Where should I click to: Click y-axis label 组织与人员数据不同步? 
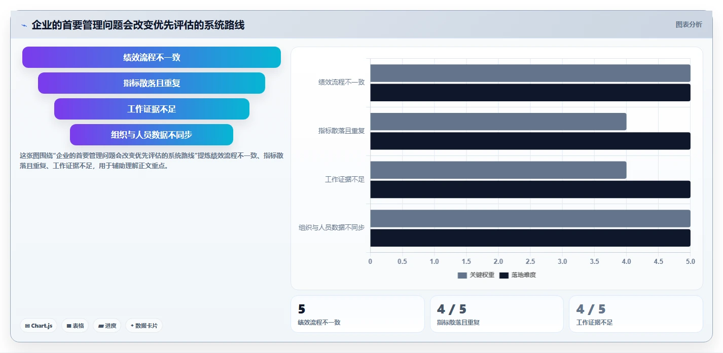[332, 227]
